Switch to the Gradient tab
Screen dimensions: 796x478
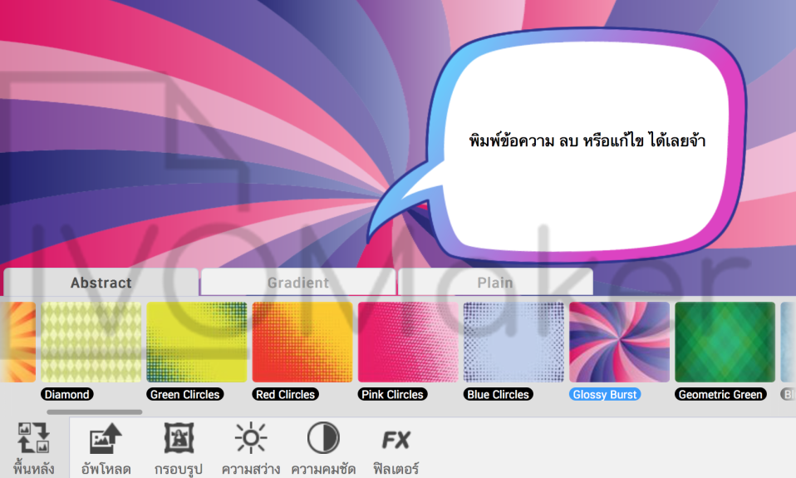point(298,283)
